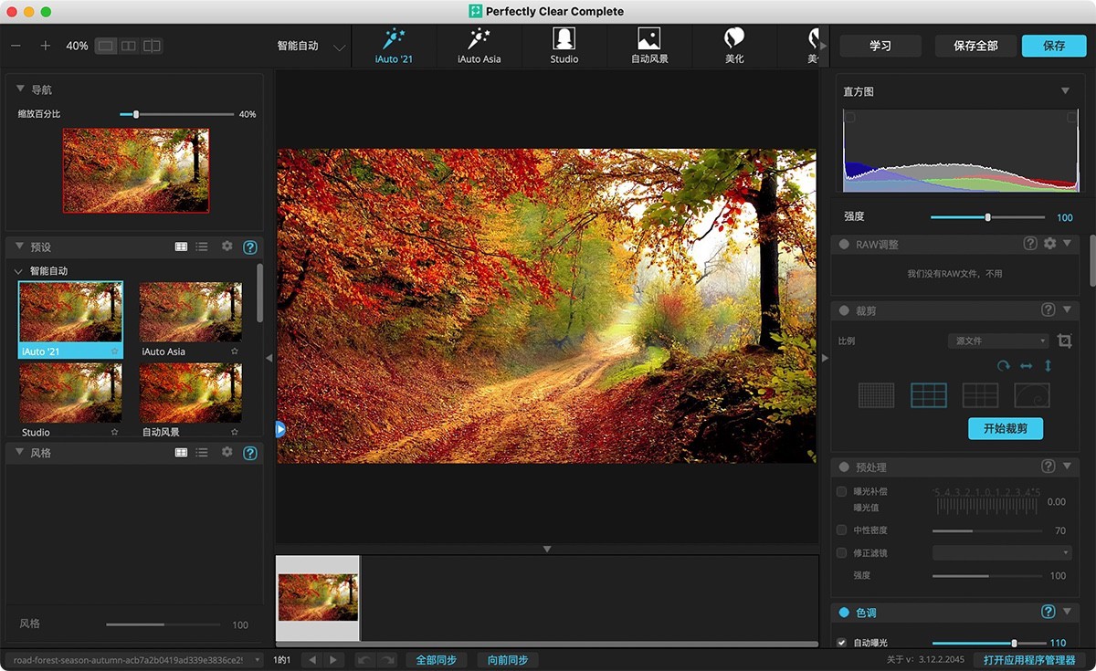The height and width of the screenshot is (671, 1096).
Task: Collapse the 直方图 panel
Action: pyautogui.click(x=1065, y=90)
